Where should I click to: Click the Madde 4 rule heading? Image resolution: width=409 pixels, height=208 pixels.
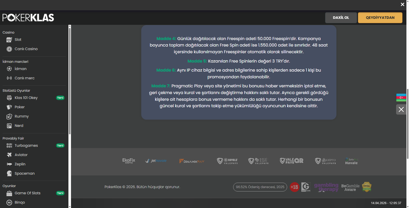click(166, 39)
